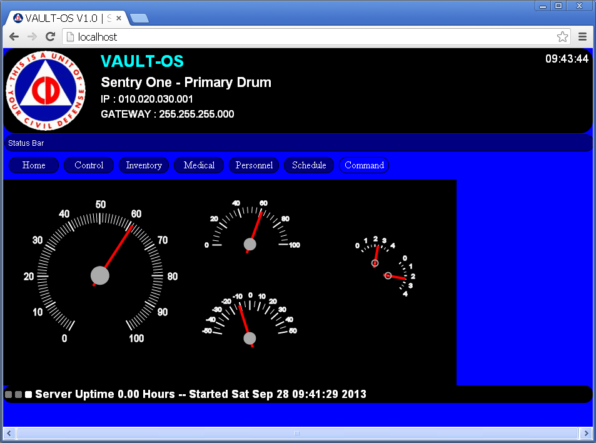The image size is (596, 443).
Task: Open the Chrome hamburger menu
Action: (582, 37)
